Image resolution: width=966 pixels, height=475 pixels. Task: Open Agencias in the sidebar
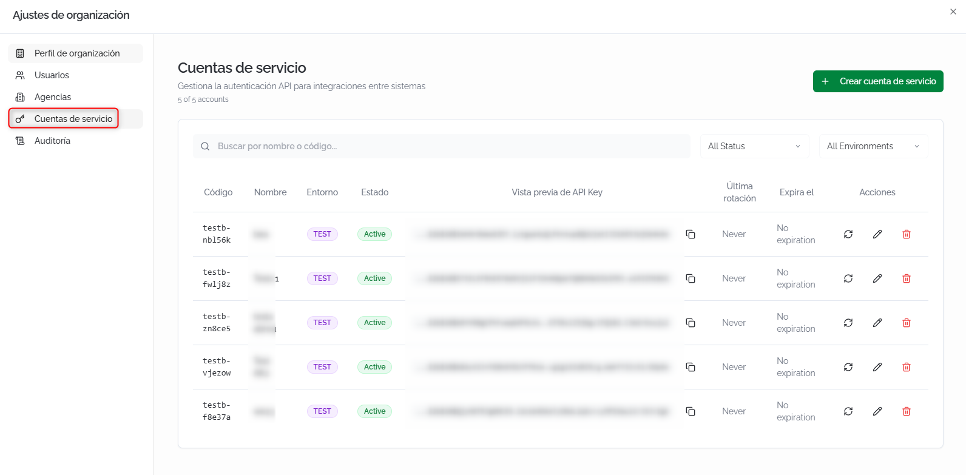76,97
